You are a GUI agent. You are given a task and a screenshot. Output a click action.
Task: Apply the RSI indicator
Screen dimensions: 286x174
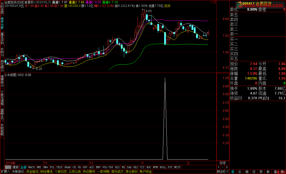point(117,167)
